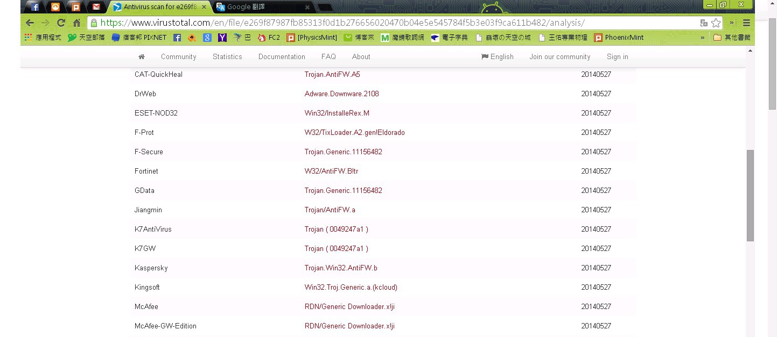Select the Adware.Downware.2108 result text
This screenshot has height=337, width=777.
342,94
